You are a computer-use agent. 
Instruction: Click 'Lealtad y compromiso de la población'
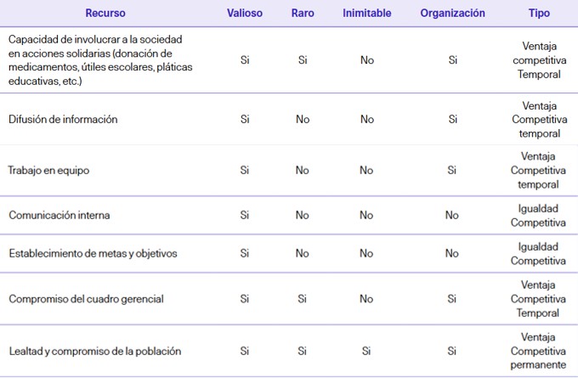click(95, 351)
